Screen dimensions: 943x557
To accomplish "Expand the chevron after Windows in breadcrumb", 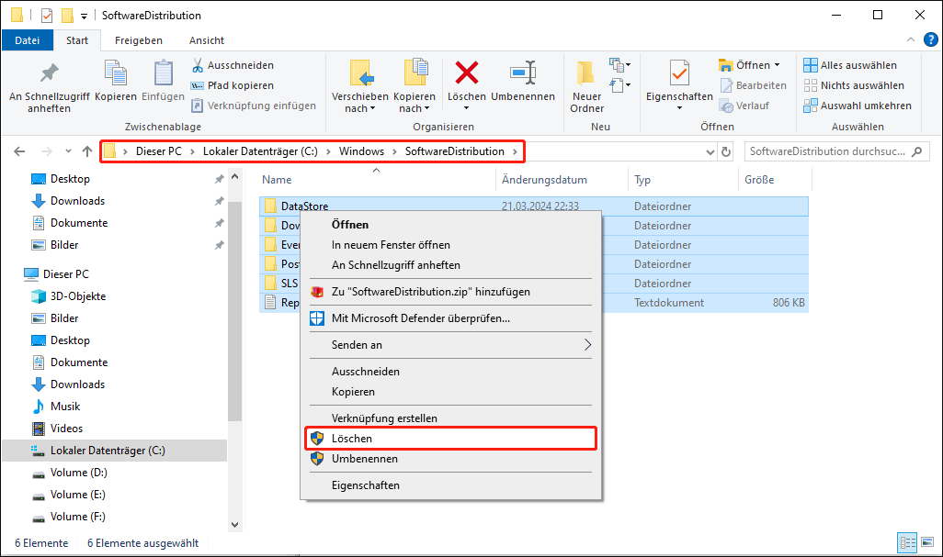I will (394, 151).
